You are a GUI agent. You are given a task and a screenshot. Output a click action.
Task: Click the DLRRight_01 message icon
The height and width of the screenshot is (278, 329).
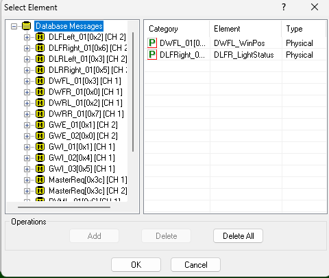click(x=40, y=70)
